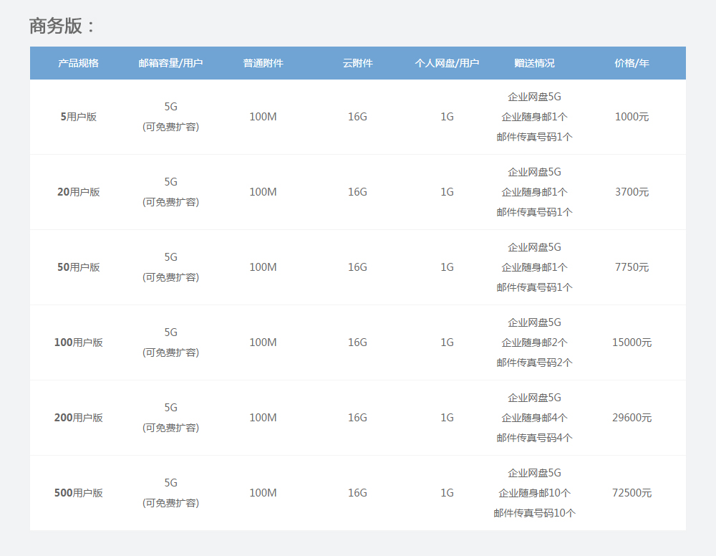Click the 7750元 price cell
This screenshot has height=556, width=716.
[632, 267]
